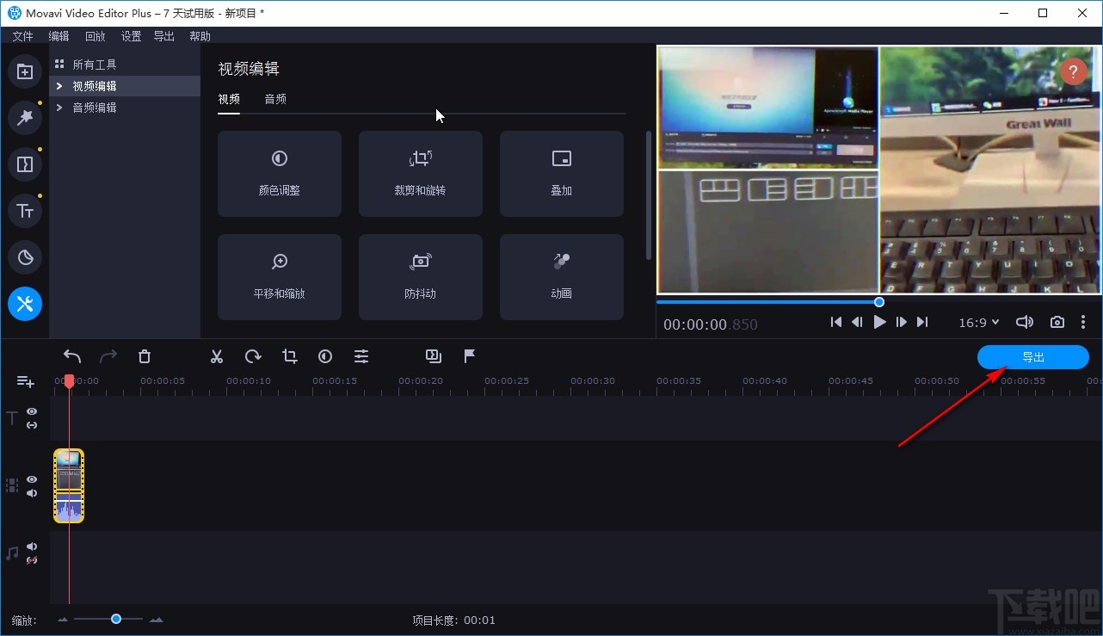Expand the 音频编辑 tree item
This screenshot has width=1103, height=636.
click(59, 108)
